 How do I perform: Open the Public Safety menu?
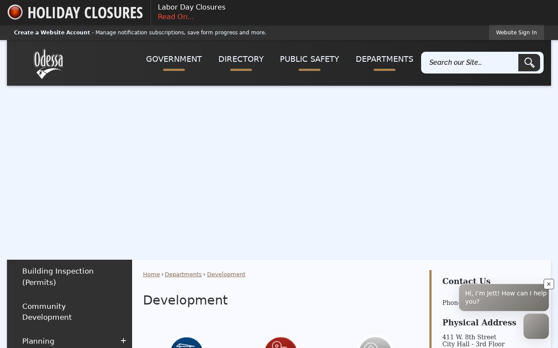(310, 59)
